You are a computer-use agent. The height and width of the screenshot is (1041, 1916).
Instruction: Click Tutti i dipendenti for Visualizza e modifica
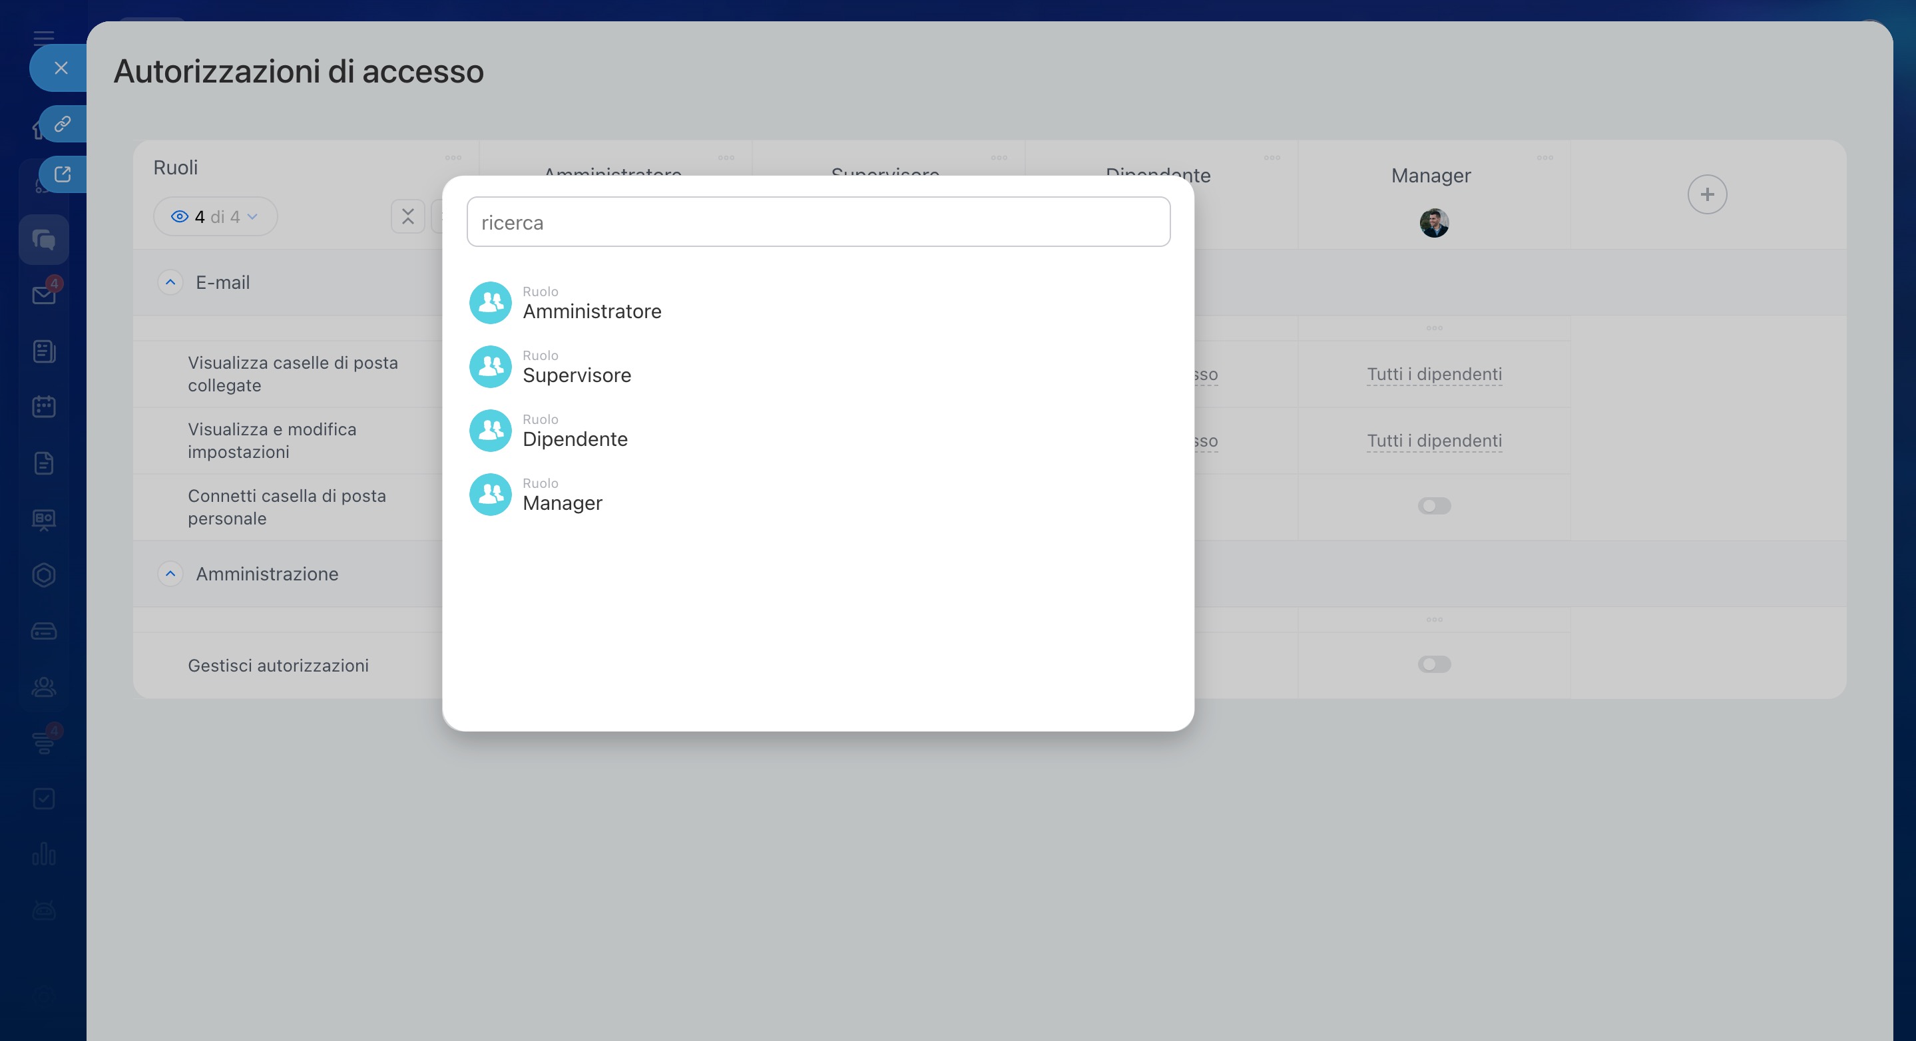(1433, 441)
